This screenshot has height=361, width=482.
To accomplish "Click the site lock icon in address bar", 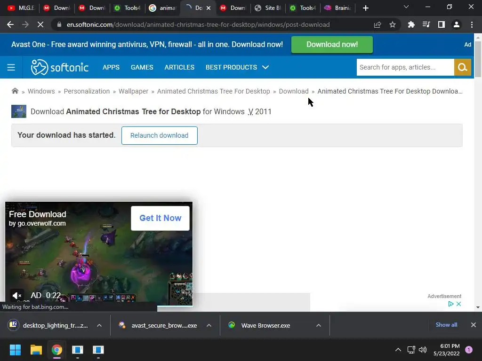I will (x=59, y=24).
